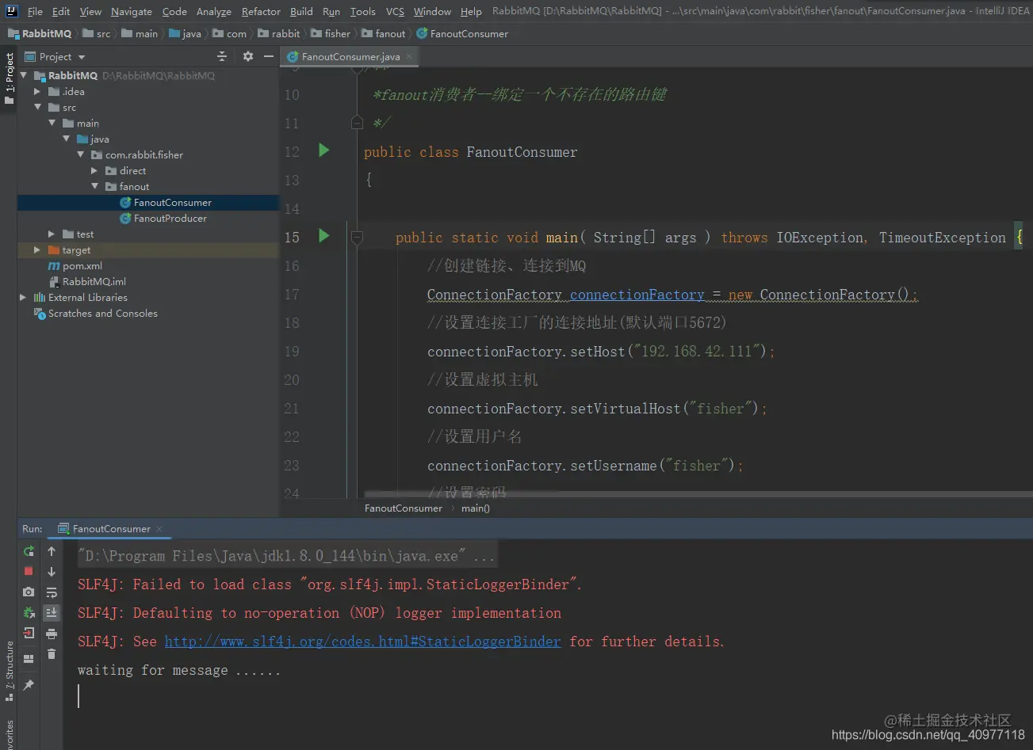
Task: Restore layout icon in Run panel
Action: [x=29, y=659]
